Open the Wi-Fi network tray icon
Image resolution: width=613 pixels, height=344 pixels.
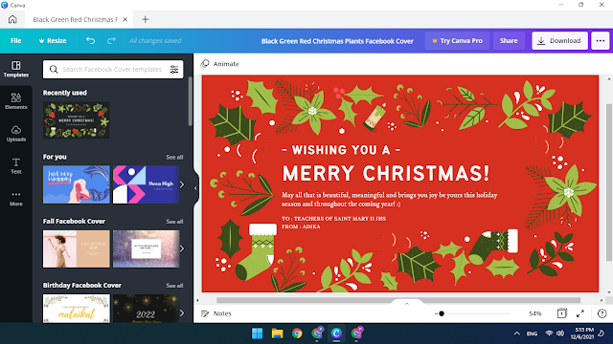[549, 333]
